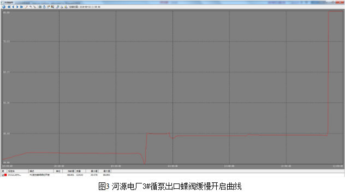Click the 29.58 label at y-axis bottom

(x=7, y=163)
